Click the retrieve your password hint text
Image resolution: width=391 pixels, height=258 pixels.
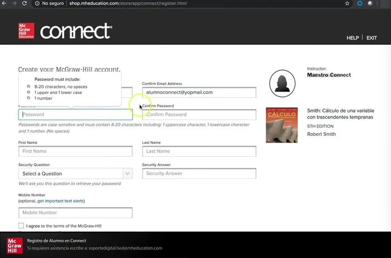[x=70, y=184]
